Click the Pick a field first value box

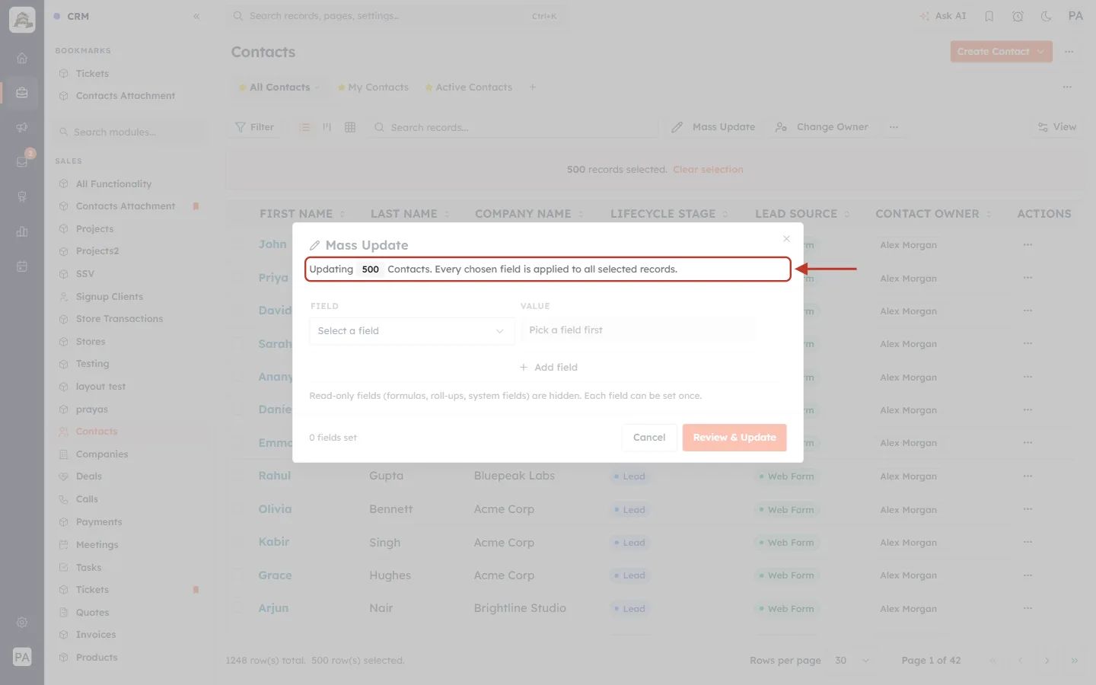click(638, 330)
